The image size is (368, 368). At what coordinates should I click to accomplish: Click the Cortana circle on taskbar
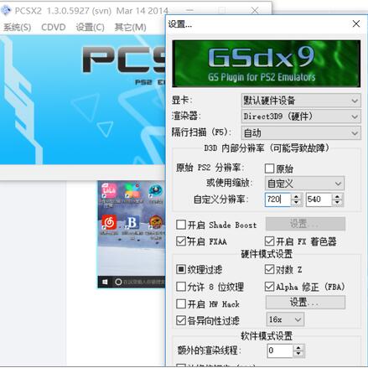click(118, 282)
